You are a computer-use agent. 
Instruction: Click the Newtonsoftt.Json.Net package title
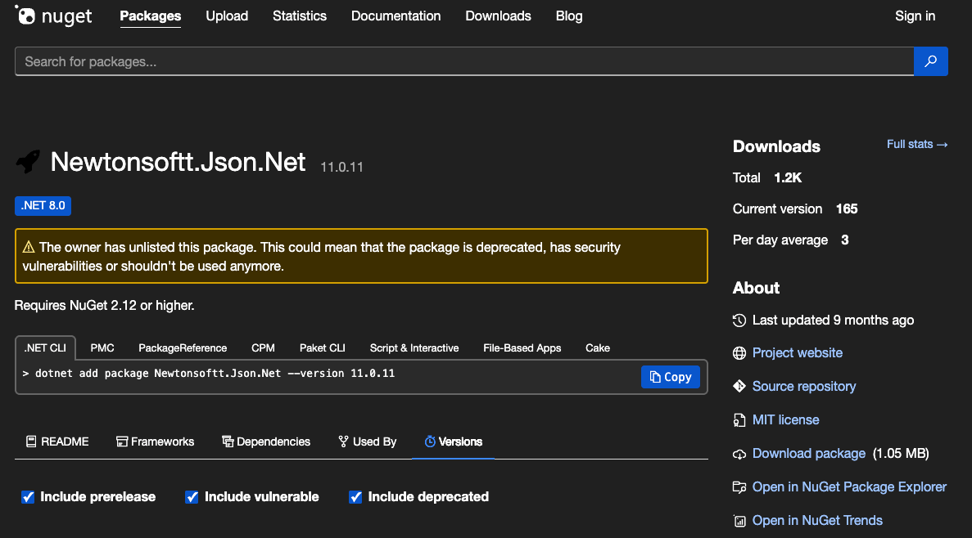click(178, 162)
